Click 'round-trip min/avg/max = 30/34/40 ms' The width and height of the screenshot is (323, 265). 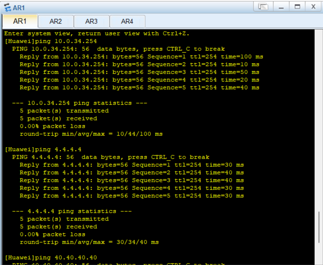pos(89,242)
